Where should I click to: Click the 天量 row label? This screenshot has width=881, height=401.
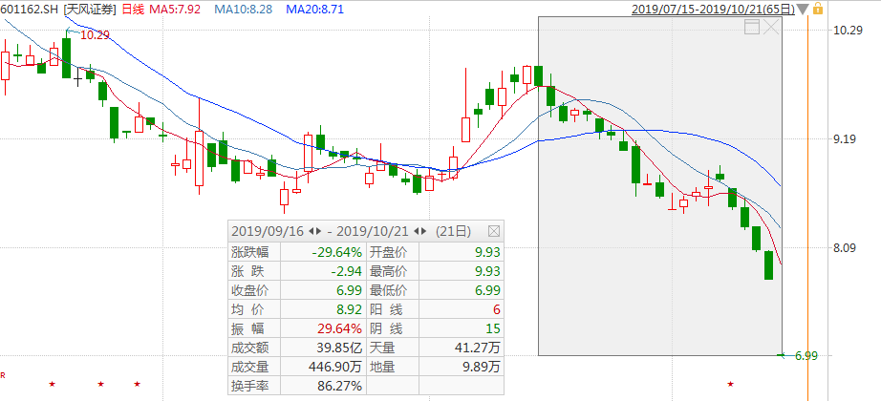tap(381, 348)
